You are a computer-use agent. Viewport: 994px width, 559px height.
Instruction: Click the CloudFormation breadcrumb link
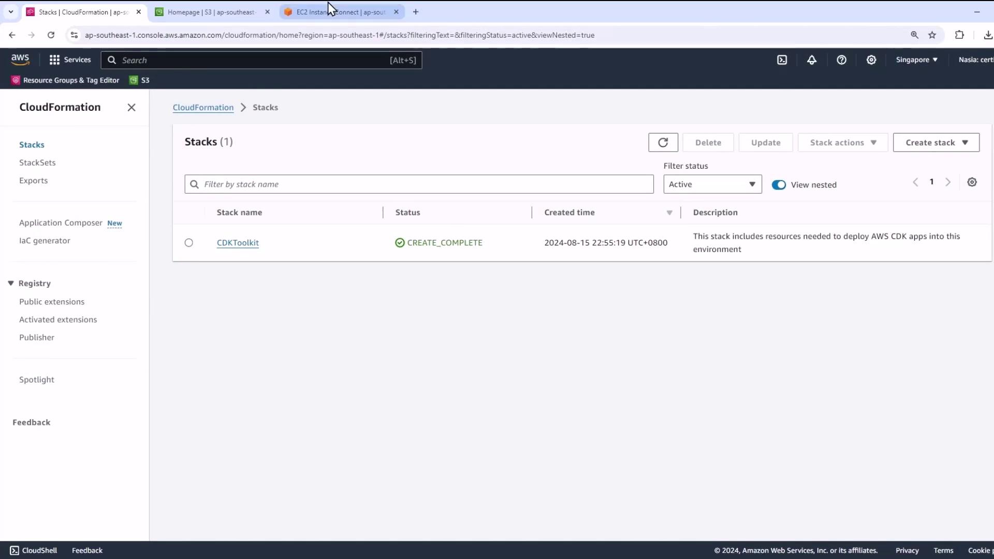coord(203,107)
